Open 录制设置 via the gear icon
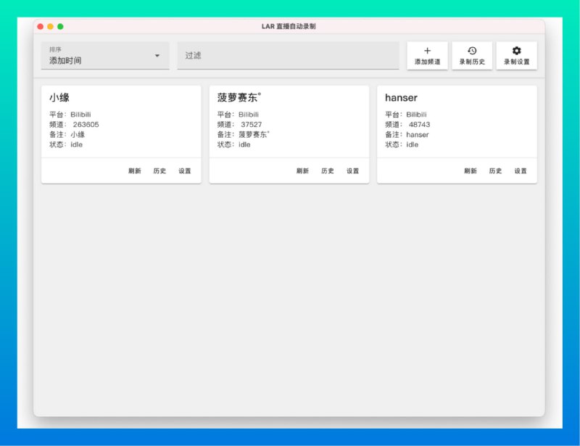Image resolution: width=580 pixels, height=446 pixels. click(517, 56)
